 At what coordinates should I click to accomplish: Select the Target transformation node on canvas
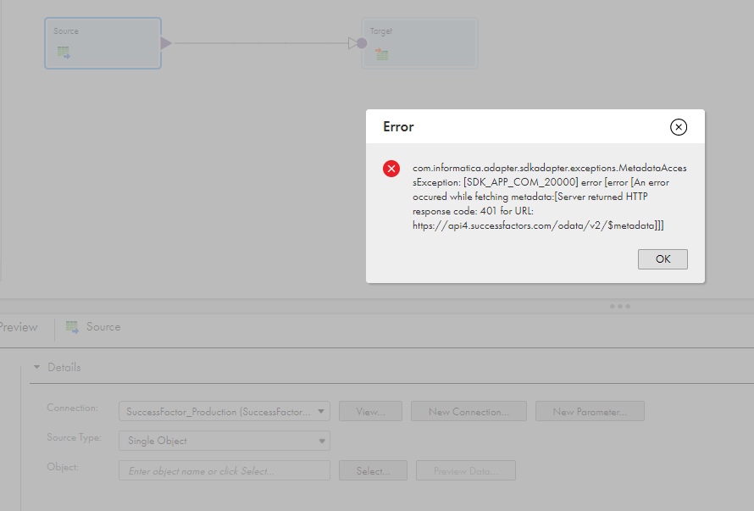(x=420, y=43)
